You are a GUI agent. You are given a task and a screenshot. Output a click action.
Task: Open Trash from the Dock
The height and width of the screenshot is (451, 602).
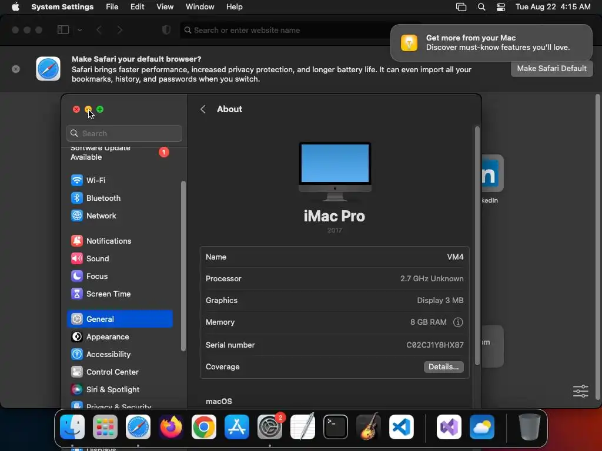530,427
